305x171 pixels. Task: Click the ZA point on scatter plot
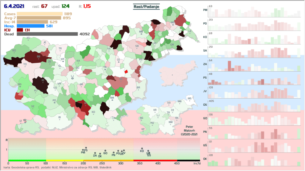point(95,153)
